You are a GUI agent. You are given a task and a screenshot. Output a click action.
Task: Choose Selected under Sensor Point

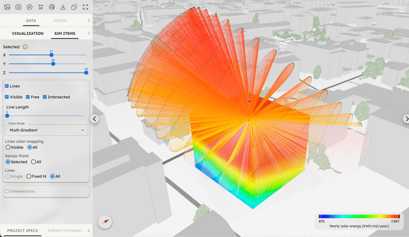[x=8, y=161]
